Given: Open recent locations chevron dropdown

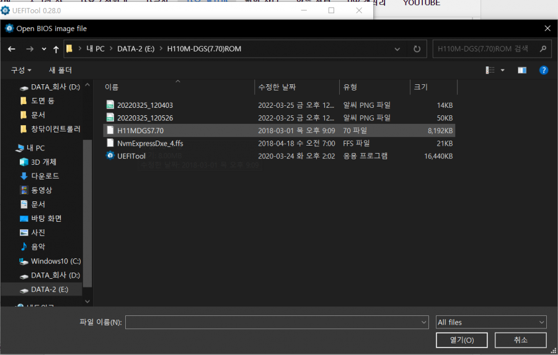Looking at the screenshot, I should click(x=44, y=49).
